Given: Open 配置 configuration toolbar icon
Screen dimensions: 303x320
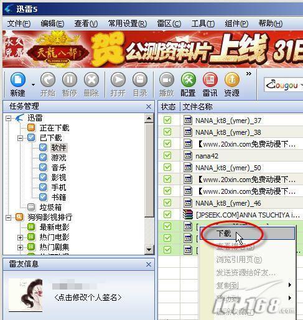Looking at the screenshot, I should [189, 80].
